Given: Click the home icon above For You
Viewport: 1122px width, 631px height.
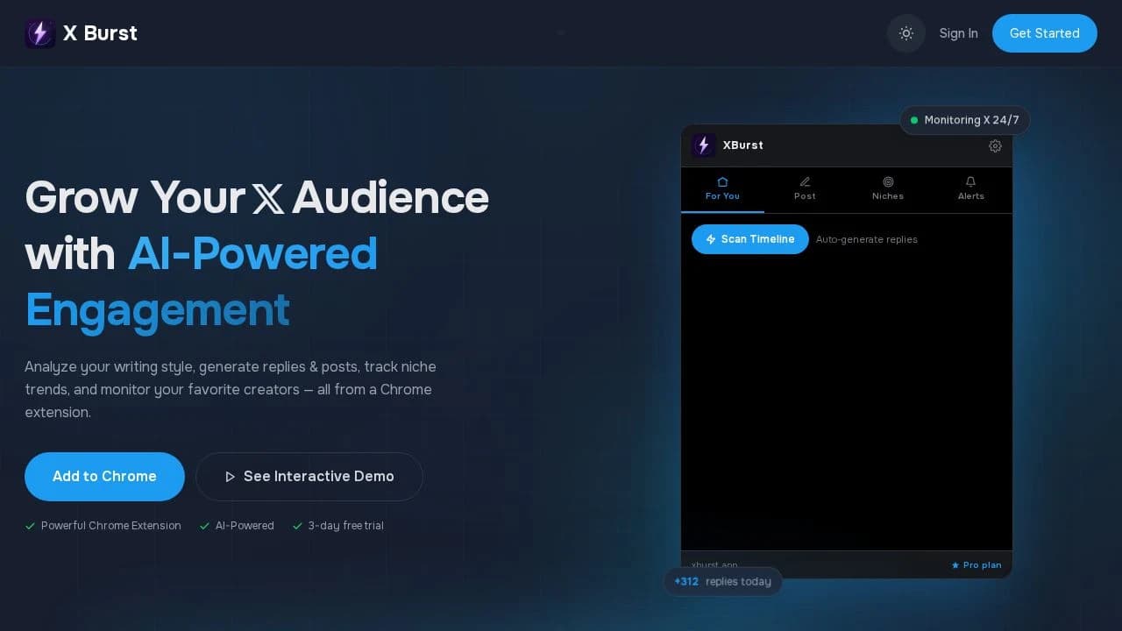Looking at the screenshot, I should [721, 181].
